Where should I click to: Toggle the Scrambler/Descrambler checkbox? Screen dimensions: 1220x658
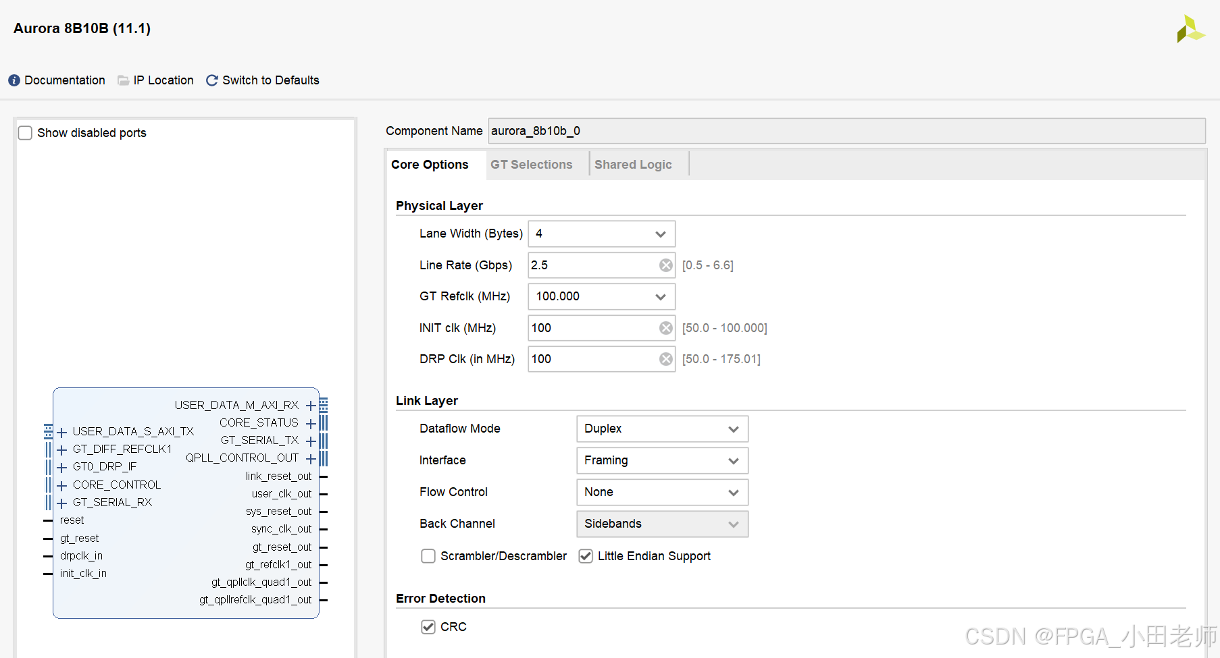[x=428, y=556]
